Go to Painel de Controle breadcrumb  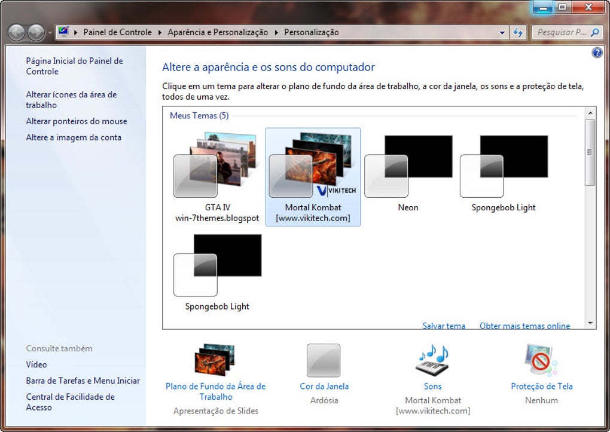117,32
